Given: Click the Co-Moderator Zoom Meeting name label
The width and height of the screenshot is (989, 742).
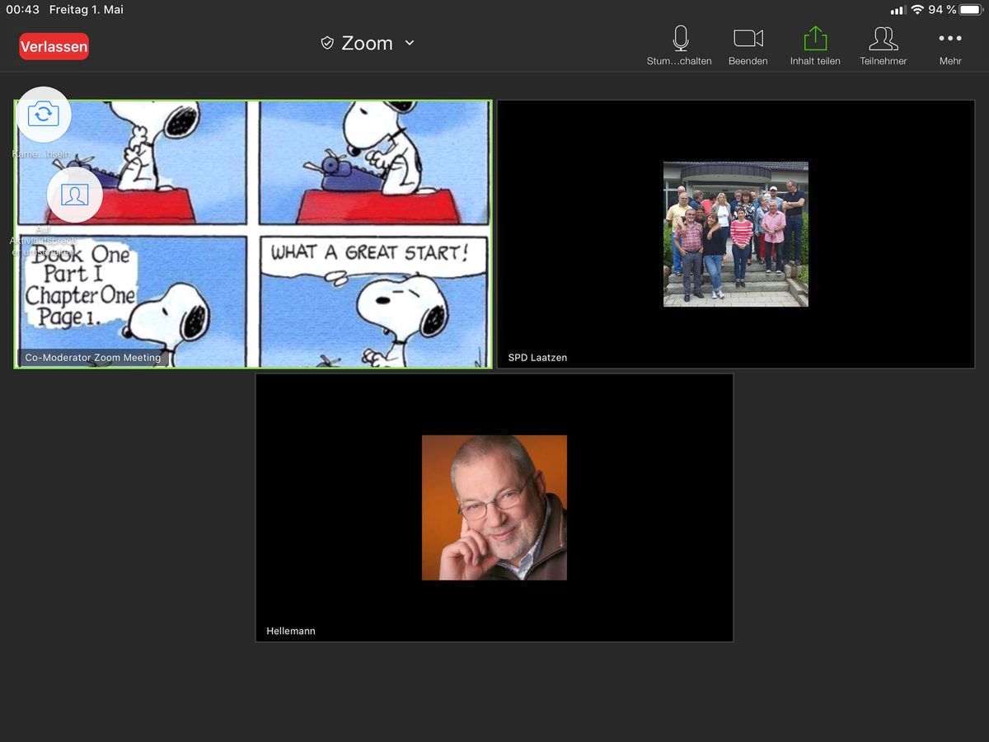Looking at the screenshot, I should [x=93, y=358].
